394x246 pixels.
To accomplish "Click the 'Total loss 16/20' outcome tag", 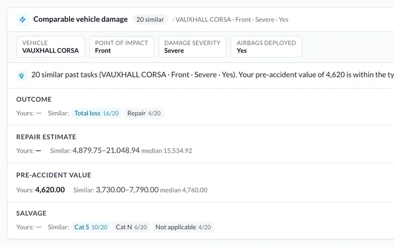I will (x=96, y=113).
